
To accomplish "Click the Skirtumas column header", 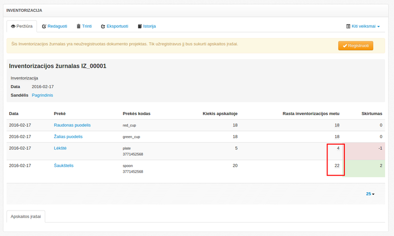I will 372,114.
